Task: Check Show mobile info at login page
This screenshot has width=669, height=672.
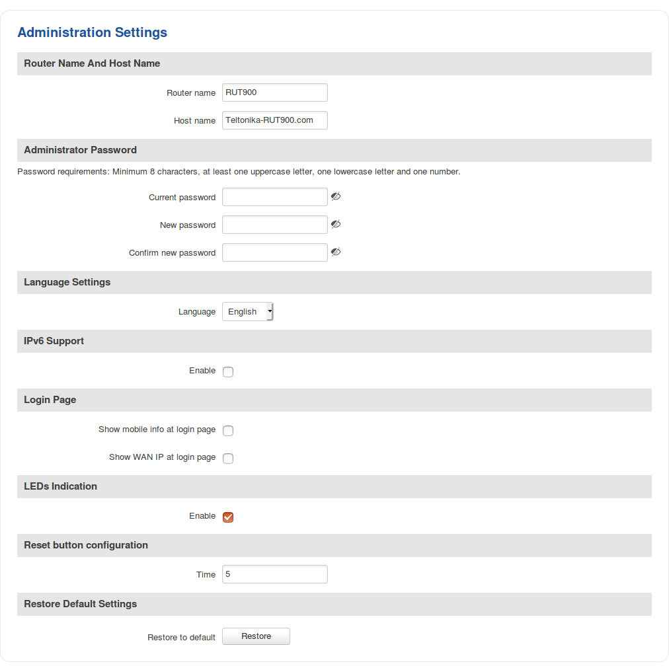Action: 228,431
